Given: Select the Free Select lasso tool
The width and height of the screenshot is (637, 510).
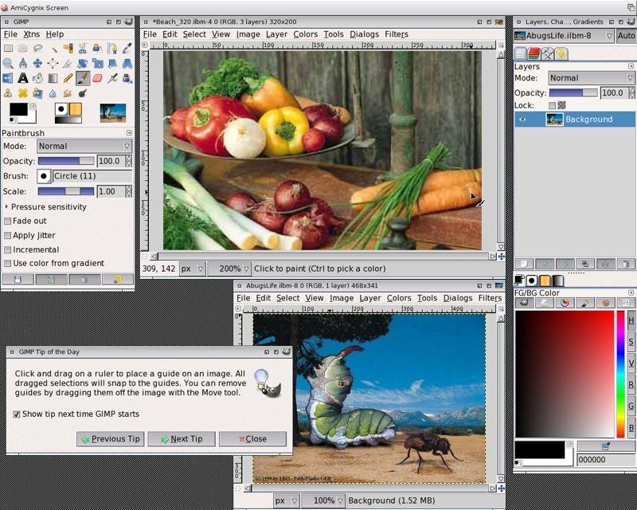Looking at the screenshot, I should (37, 49).
